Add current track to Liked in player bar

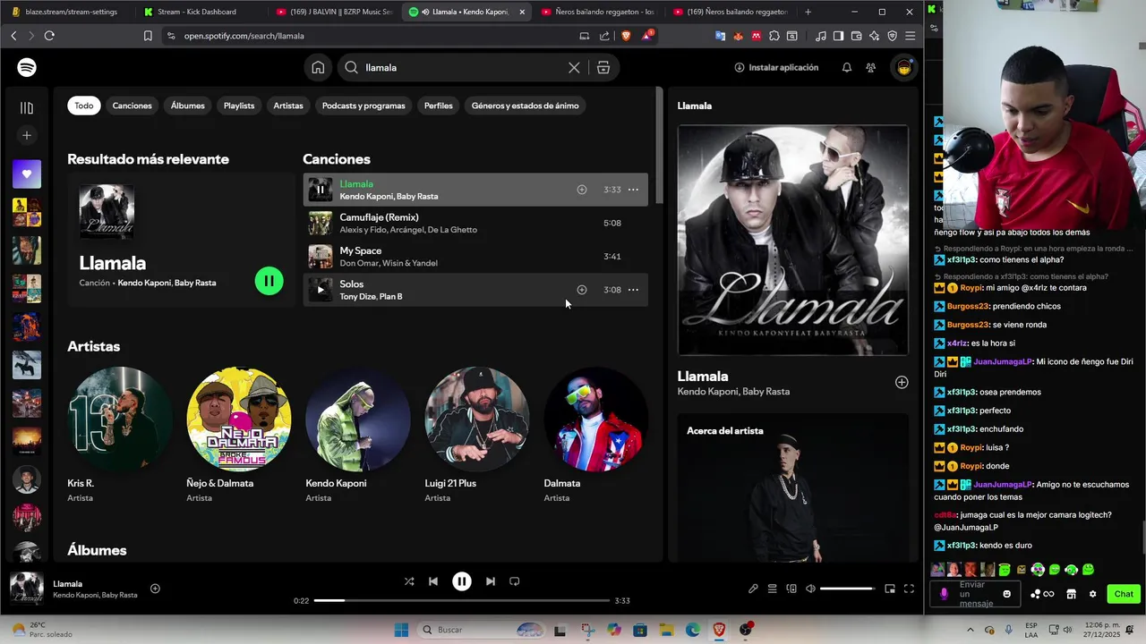coord(155,589)
